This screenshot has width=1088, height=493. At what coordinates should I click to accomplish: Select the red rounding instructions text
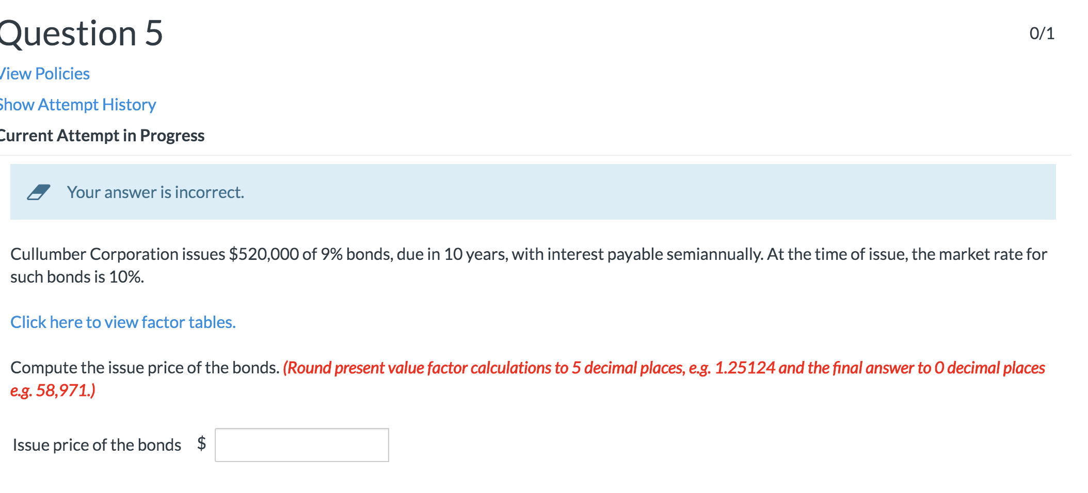[661, 368]
